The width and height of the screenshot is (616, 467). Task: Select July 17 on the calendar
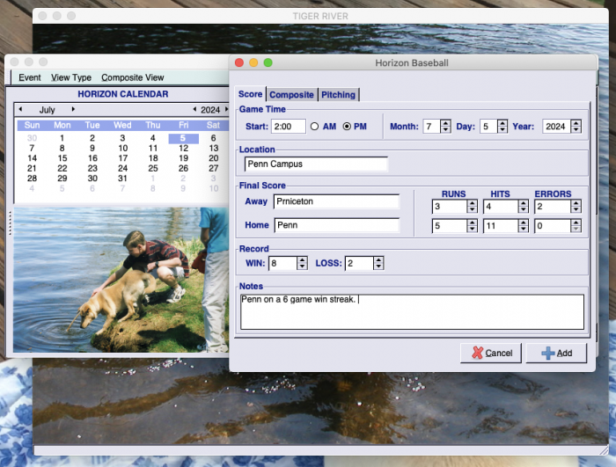tap(122, 158)
